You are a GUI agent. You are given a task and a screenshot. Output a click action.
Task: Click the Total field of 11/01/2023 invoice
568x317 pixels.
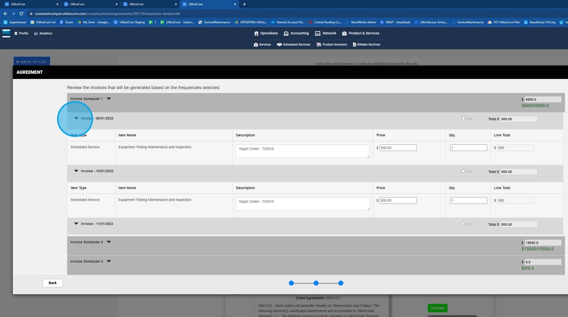[x=518, y=224]
